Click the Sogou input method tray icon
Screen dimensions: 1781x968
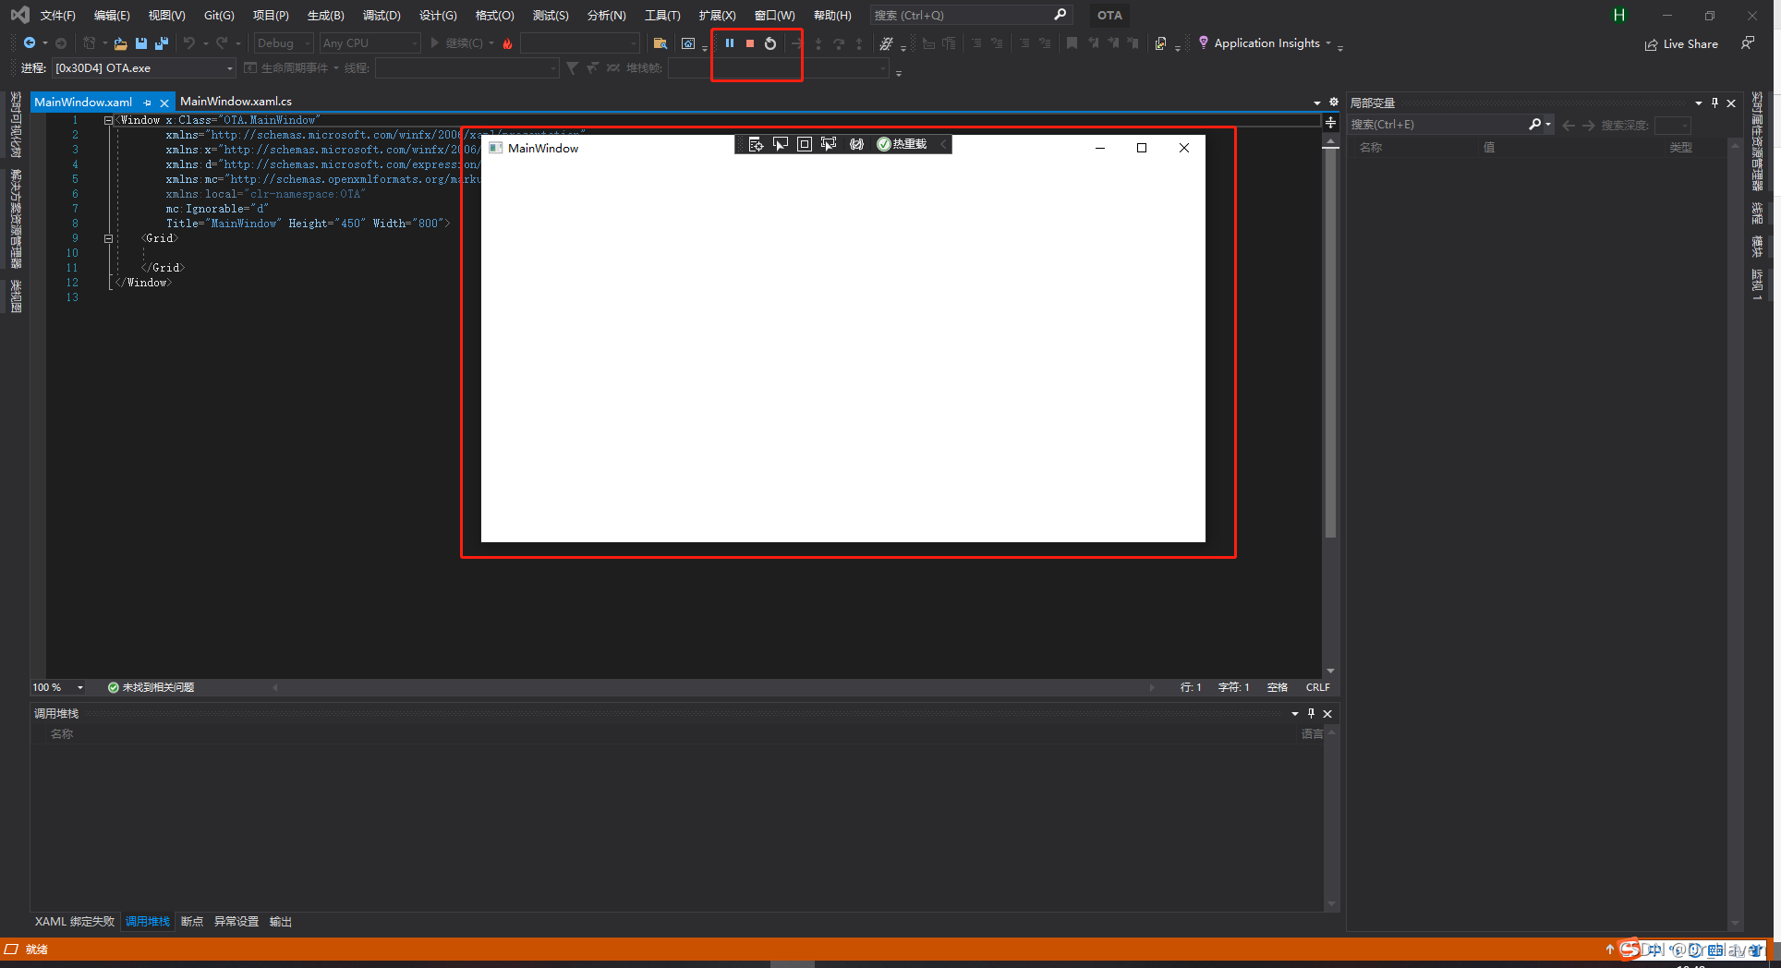1630,950
